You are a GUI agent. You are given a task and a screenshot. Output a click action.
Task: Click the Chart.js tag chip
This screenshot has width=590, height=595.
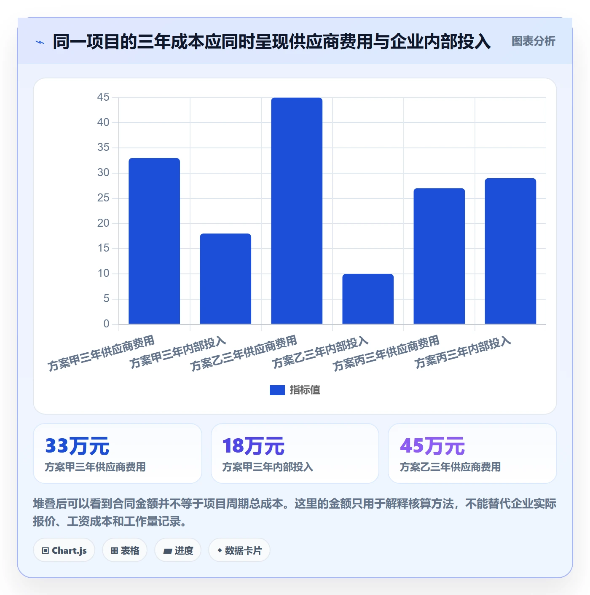(x=64, y=550)
